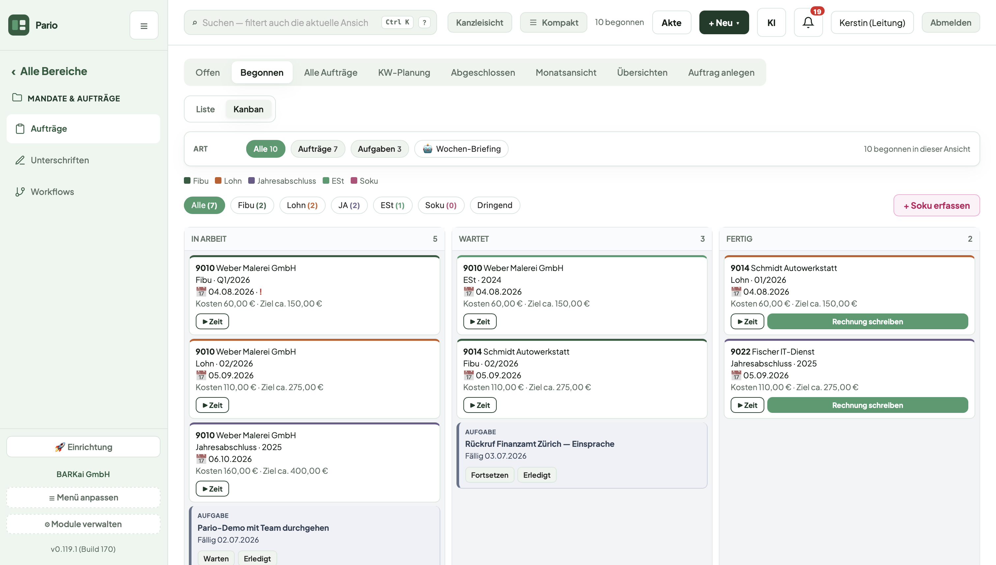Click calendar icon on Weber Lohn 02/2026 card

[201, 375]
